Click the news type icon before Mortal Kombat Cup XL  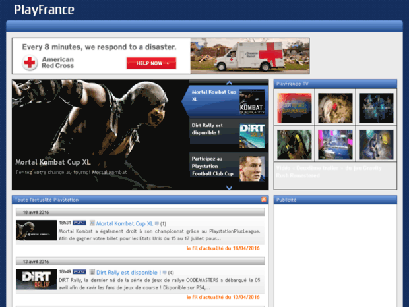[92, 223]
